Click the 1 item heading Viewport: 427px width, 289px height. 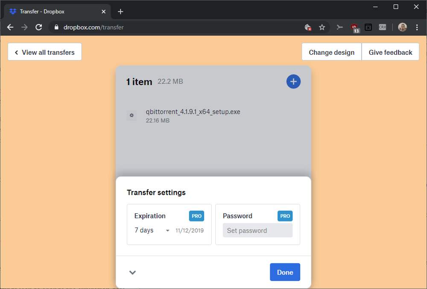pos(139,82)
